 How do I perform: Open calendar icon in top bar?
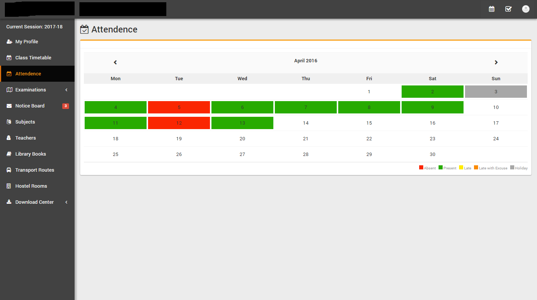pos(492,9)
